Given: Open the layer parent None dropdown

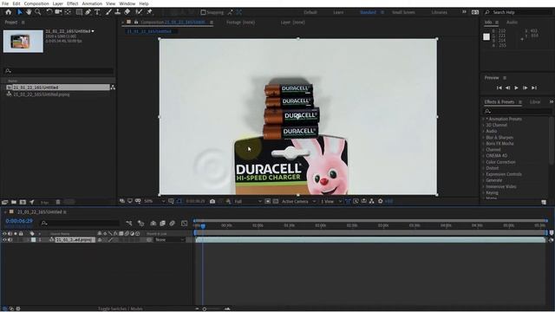Looking at the screenshot, I should point(170,240).
